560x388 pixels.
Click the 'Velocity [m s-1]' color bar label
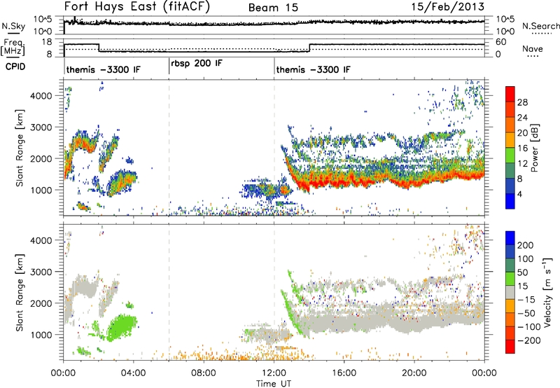(547, 292)
